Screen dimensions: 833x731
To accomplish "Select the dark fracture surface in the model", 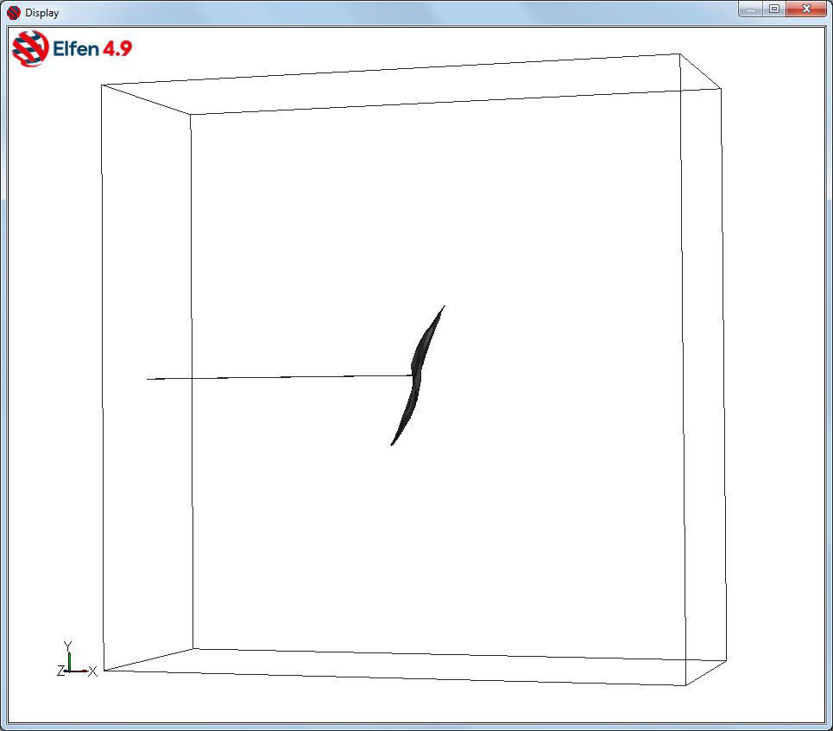I will click(418, 375).
